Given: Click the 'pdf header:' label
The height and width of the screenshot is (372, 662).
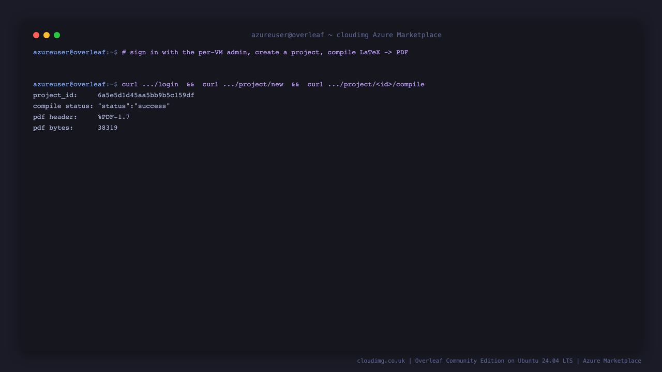Looking at the screenshot, I should (55, 117).
